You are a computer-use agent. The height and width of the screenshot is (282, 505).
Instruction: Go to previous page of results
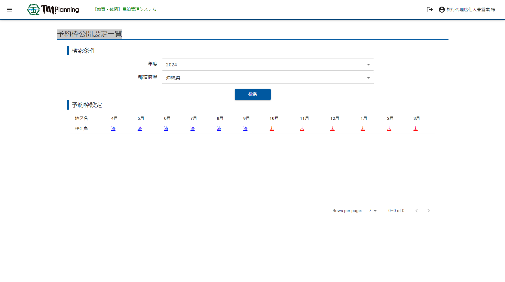(416, 211)
